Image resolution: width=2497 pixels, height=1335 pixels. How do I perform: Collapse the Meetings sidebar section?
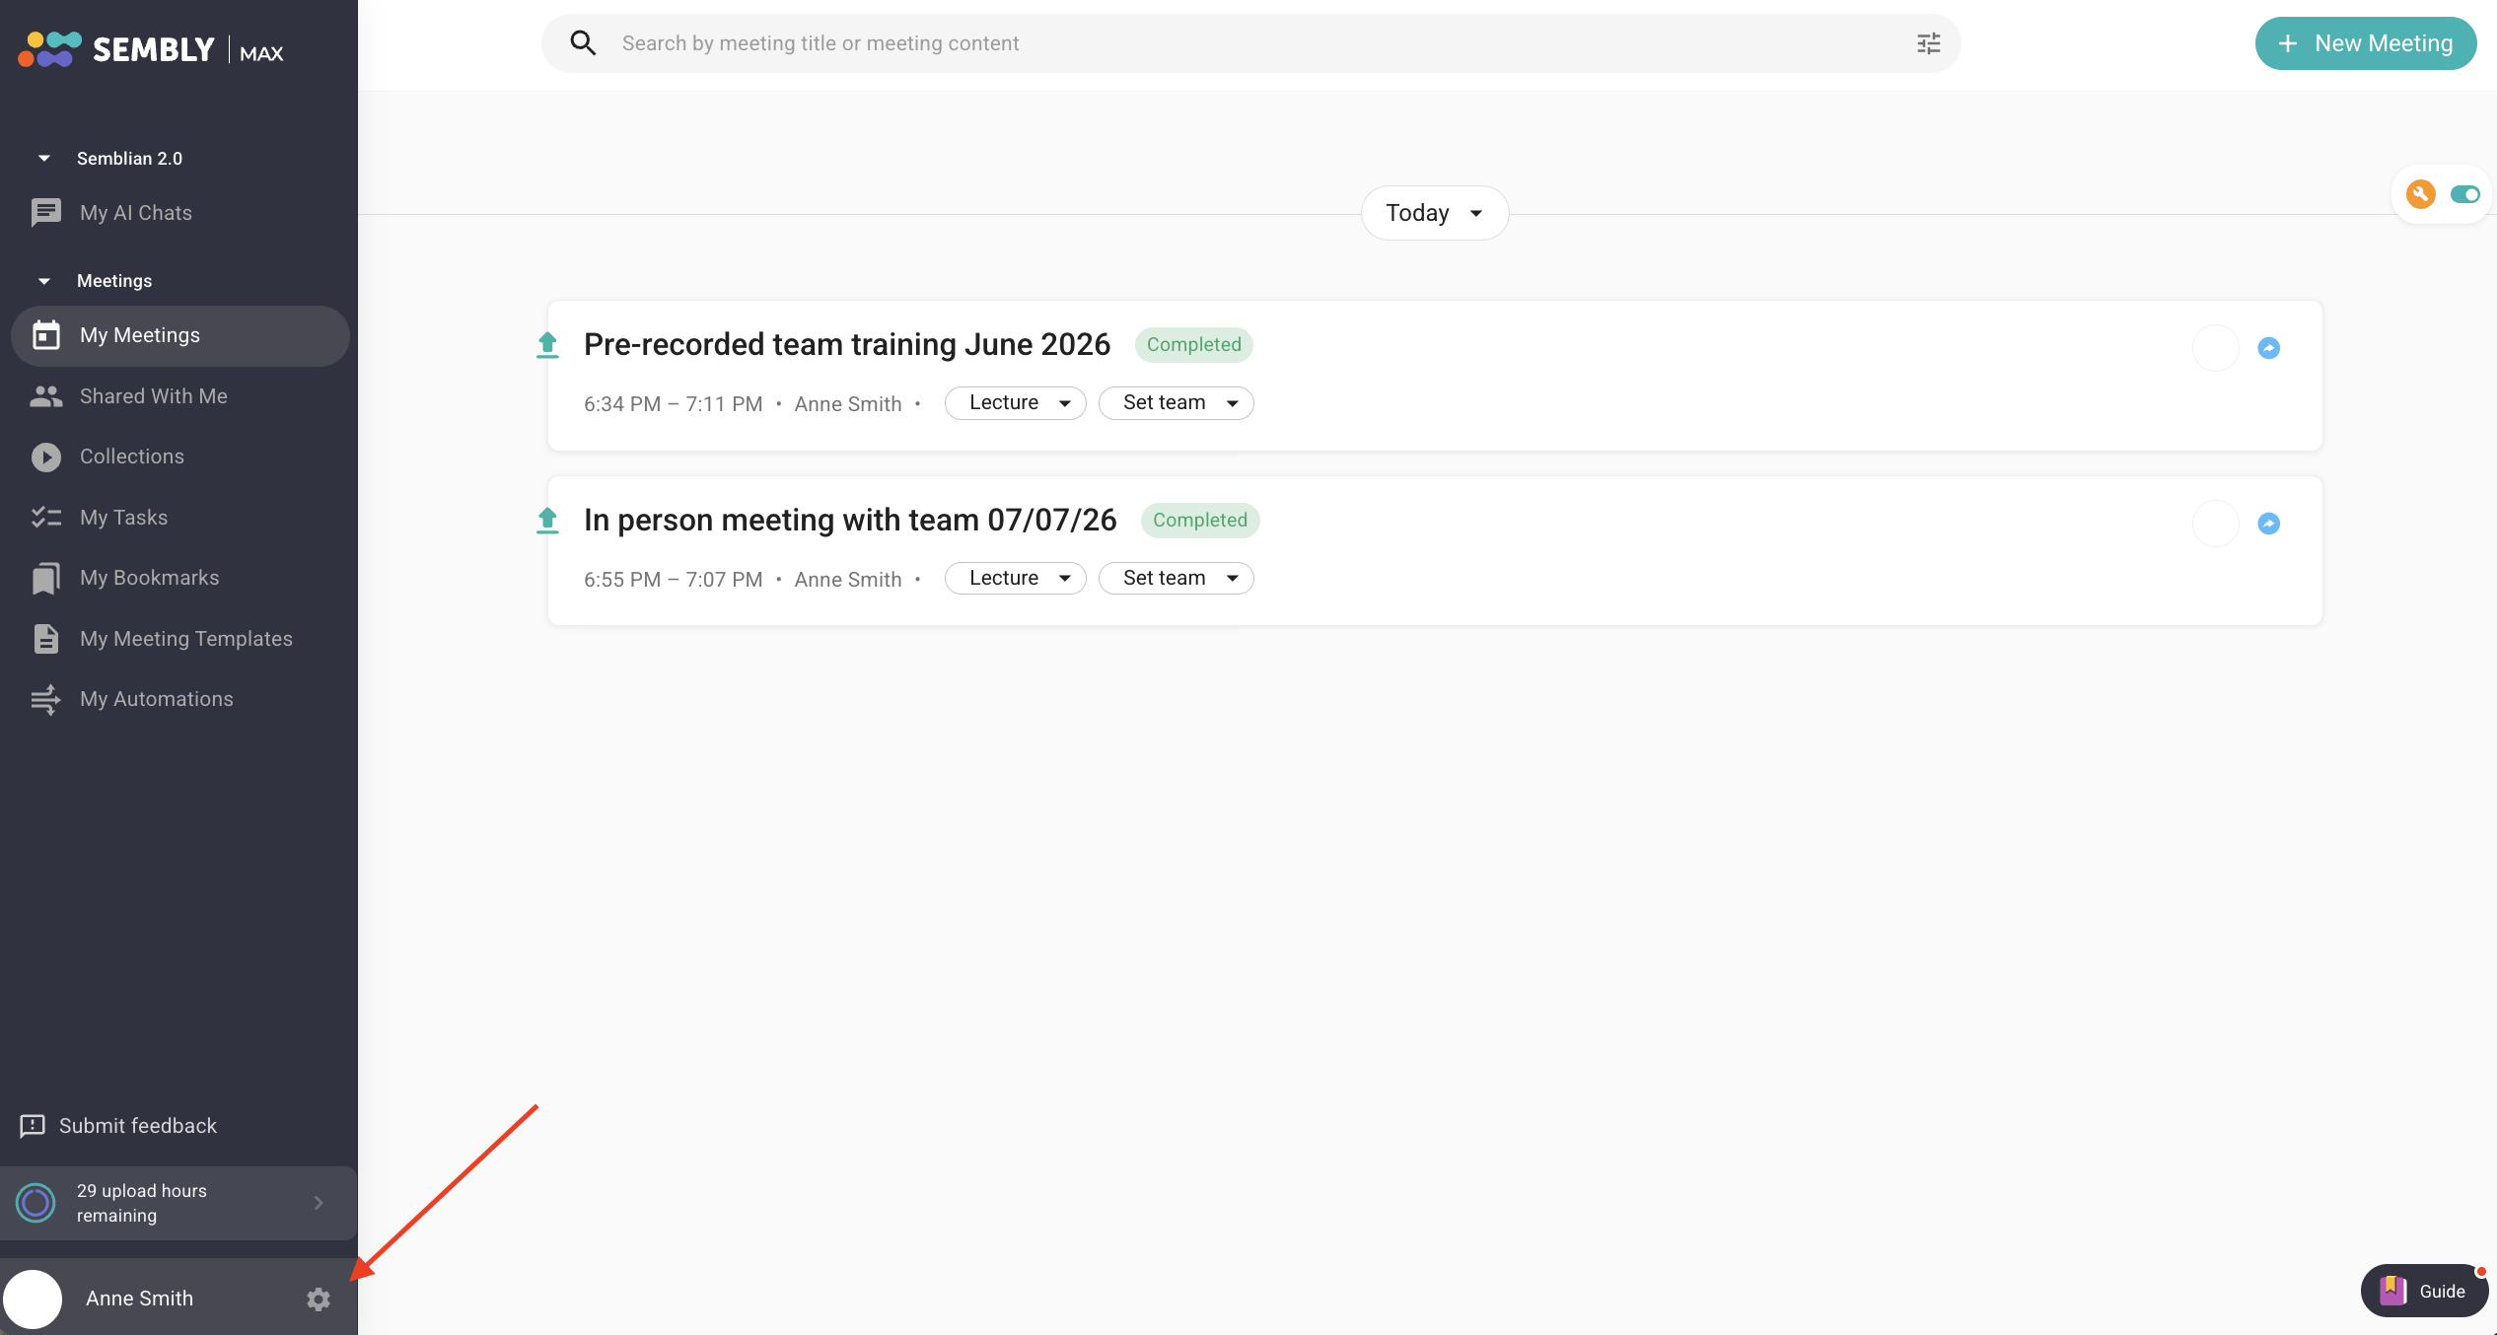43,281
